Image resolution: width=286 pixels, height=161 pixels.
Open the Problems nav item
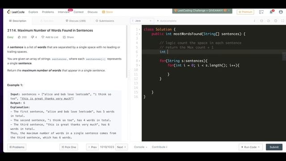[x=48, y=12]
